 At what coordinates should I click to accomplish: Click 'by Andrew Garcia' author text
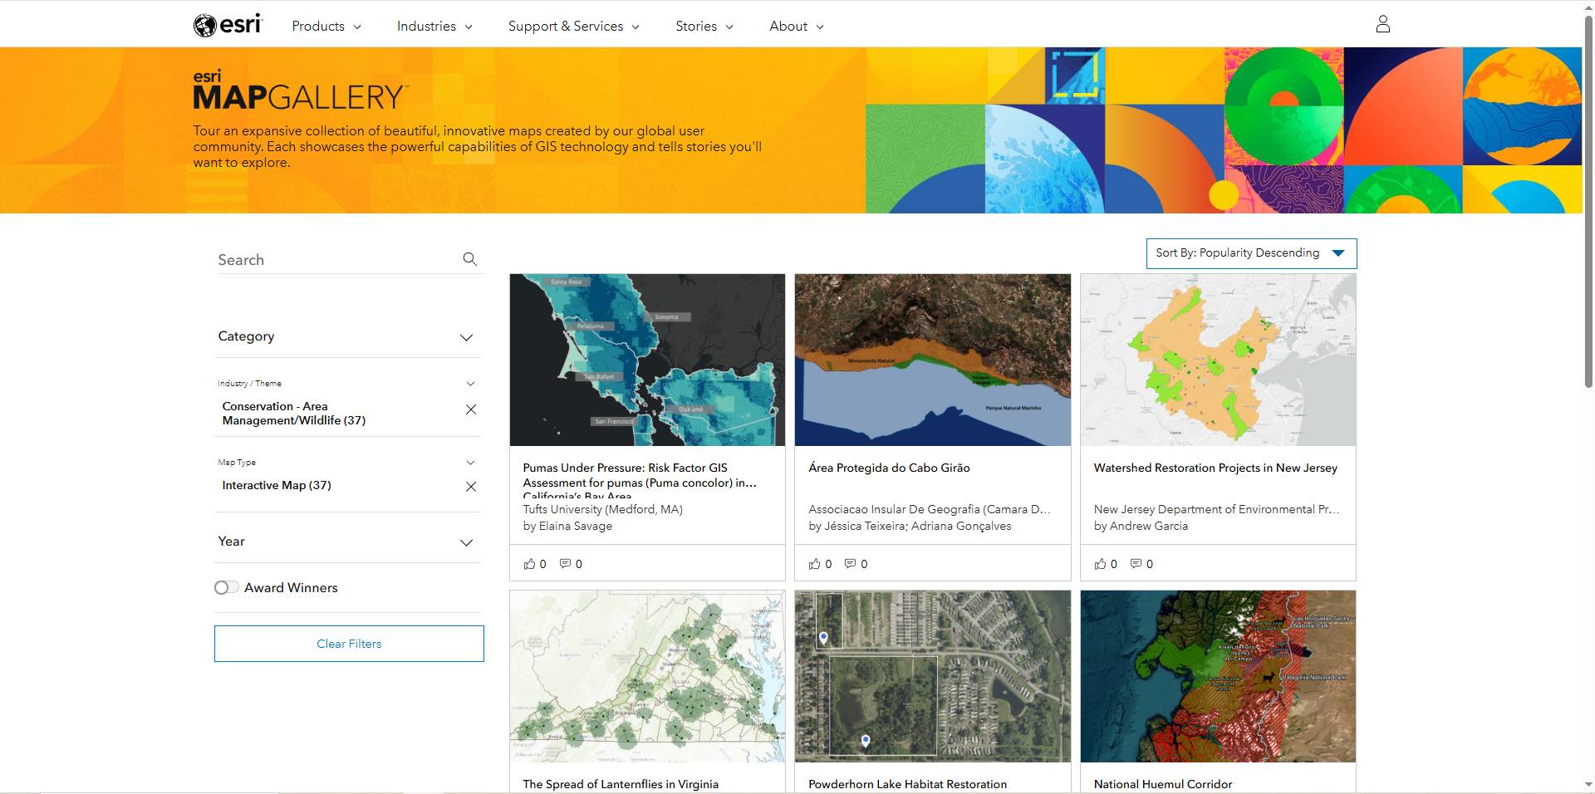1141,526
